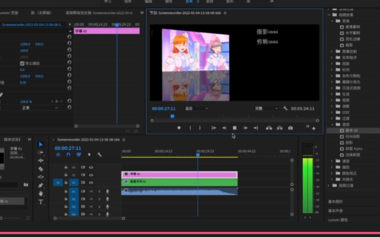Open the 图形 menu
The width and height of the screenshot is (380, 237).
pyautogui.click(x=230, y=2)
